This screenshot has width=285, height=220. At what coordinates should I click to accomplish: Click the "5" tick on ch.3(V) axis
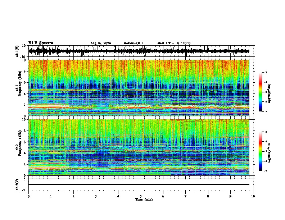pyautogui.click(x=25, y=179)
